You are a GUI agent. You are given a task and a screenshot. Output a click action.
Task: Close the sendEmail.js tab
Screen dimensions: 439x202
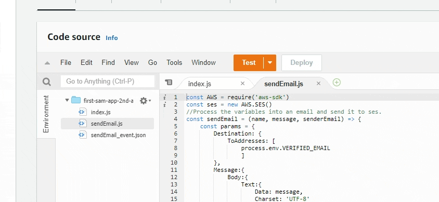(x=318, y=83)
